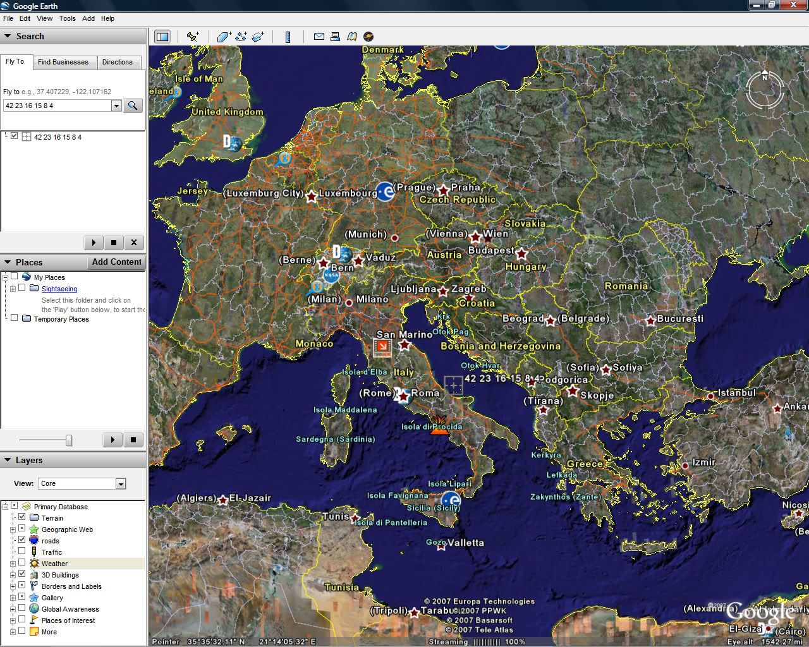Click the Discovery globe icon in United Kingdom

point(233,143)
